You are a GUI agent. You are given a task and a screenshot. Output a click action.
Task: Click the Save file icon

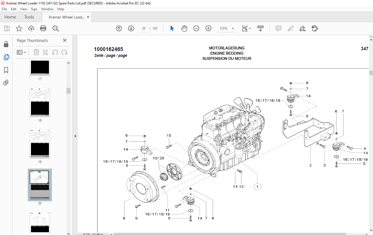click(7, 28)
